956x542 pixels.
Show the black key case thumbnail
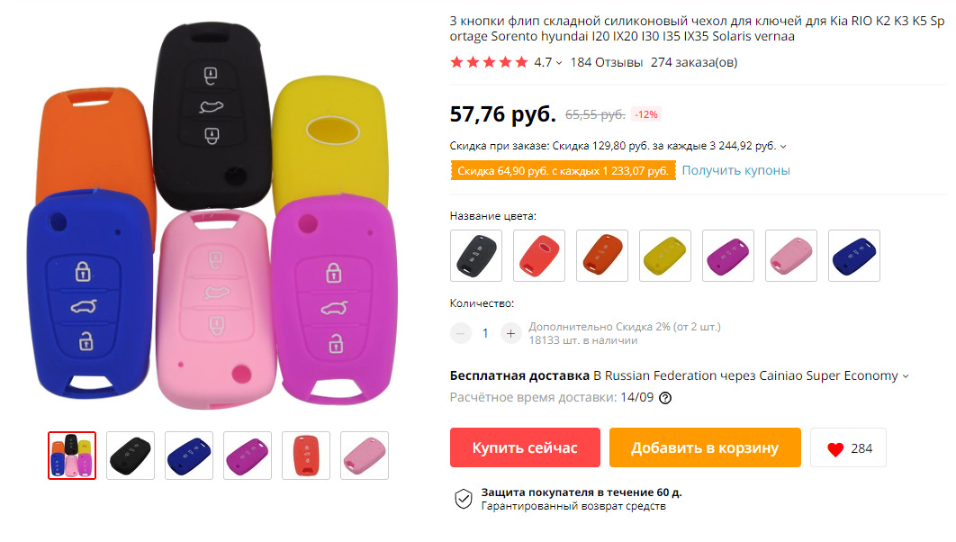pos(131,456)
